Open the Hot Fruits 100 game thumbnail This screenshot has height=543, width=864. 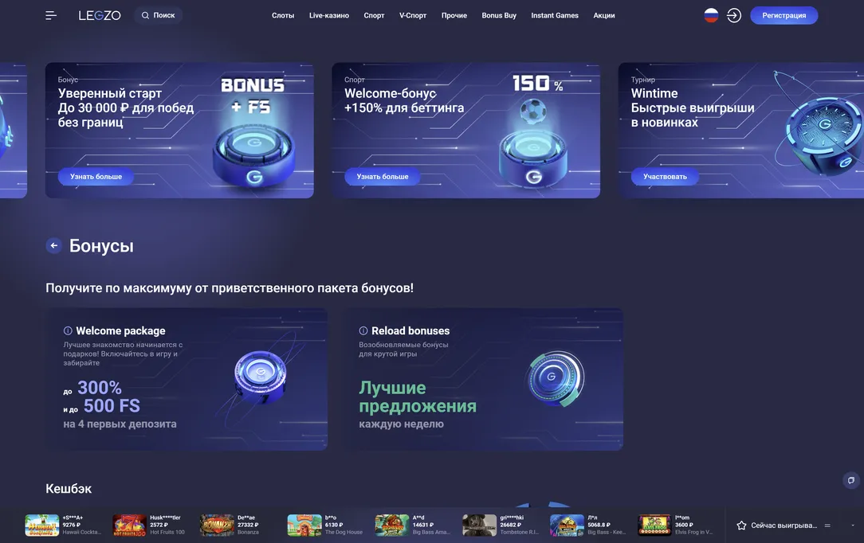click(129, 525)
